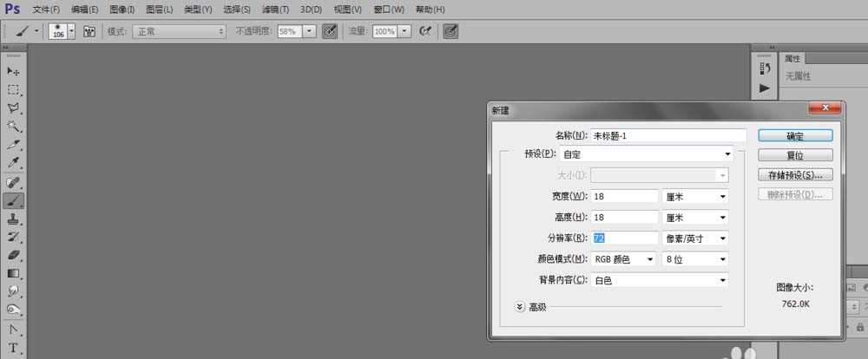Open the 预设 preset dropdown

point(648,154)
